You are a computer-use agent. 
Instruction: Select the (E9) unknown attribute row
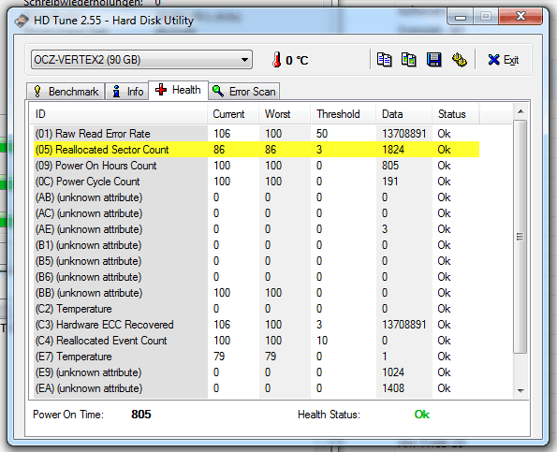pyautogui.click(x=257, y=372)
